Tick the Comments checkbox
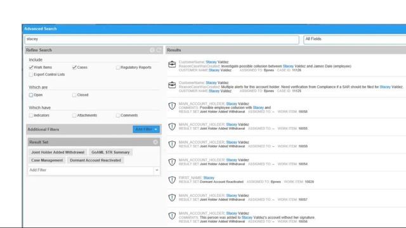 [118, 115]
